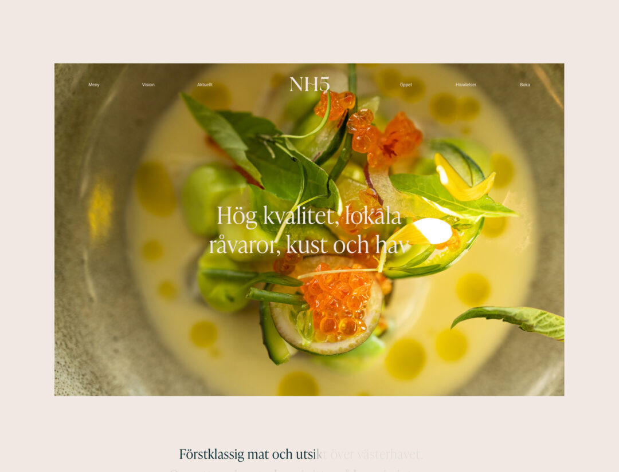Click the 'råvaror, kust och hav' headline line
Viewport: 619px width, 472px height.
tap(309, 245)
